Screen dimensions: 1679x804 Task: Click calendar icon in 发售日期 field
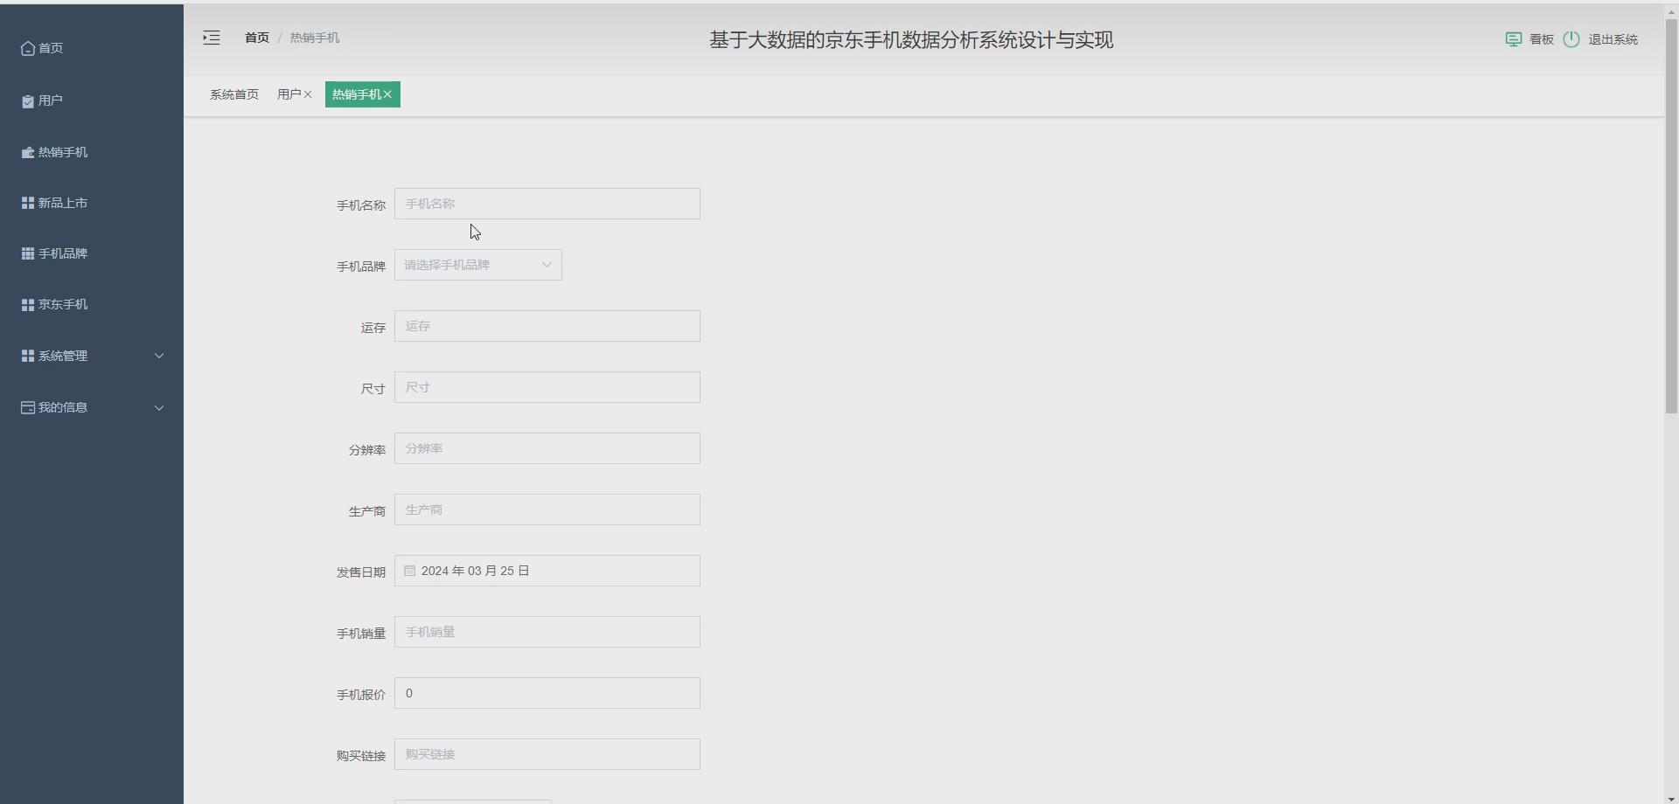click(410, 571)
